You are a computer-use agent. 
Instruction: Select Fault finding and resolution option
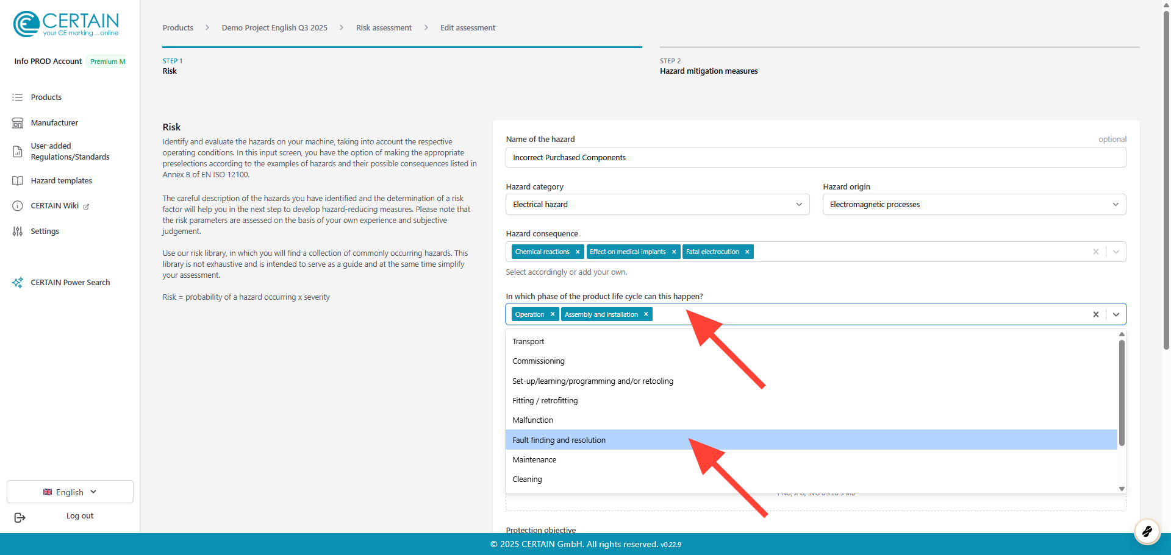coord(811,440)
